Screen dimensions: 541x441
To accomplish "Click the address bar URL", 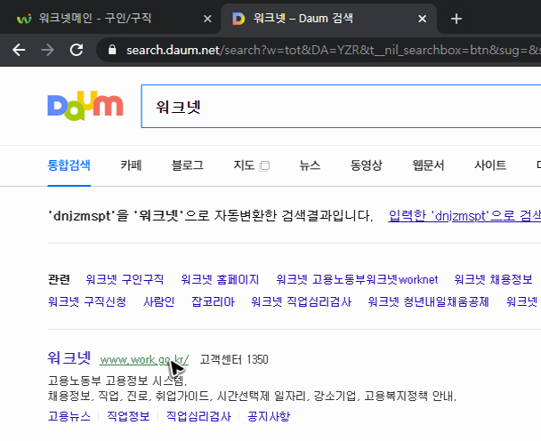I will click(333, 51).
